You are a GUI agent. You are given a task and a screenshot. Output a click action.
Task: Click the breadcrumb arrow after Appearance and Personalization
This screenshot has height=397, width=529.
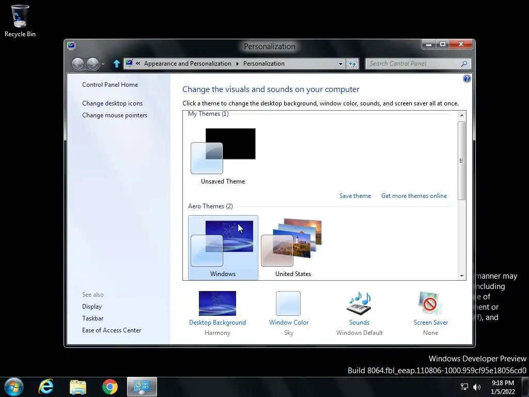pyautogui.click(x=237, y=64)
